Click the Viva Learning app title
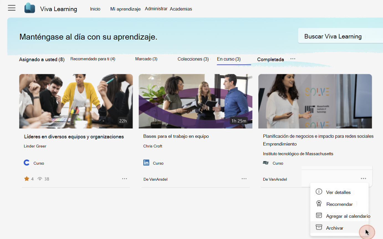The height and width of the screenshot is (239, 383). 59,9
